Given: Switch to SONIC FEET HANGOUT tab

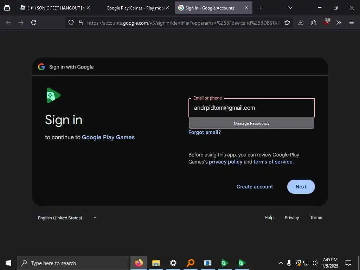Looking at the screenshot, I should click(54, 8).
